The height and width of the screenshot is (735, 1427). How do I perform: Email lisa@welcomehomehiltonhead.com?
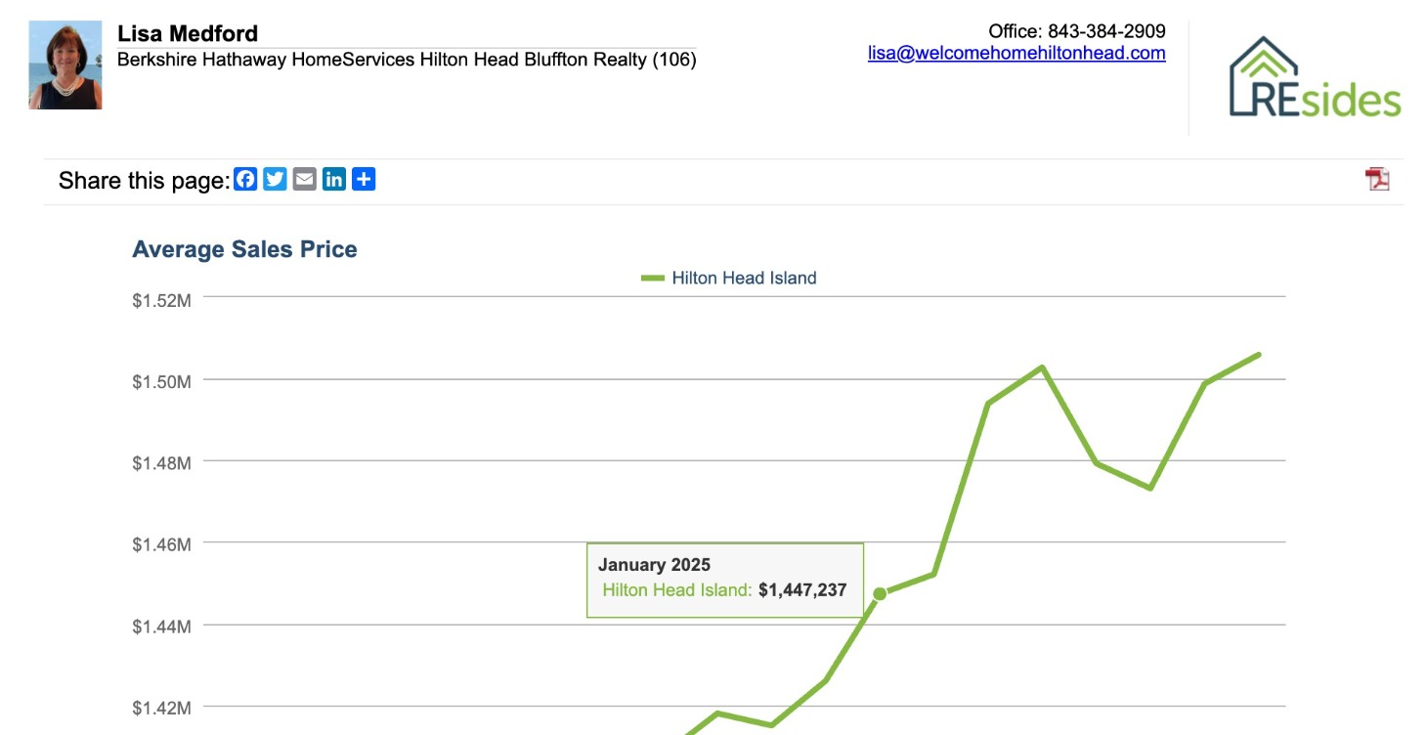coord(1016,53)
